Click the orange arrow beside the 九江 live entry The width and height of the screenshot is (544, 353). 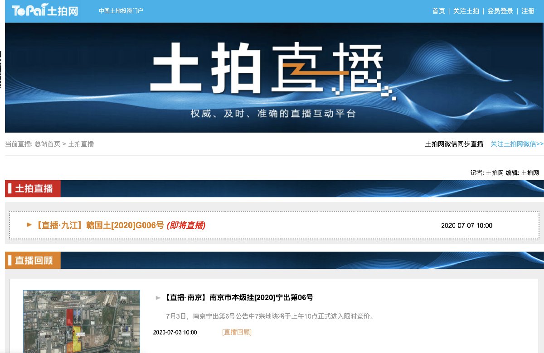click(29, 224)
